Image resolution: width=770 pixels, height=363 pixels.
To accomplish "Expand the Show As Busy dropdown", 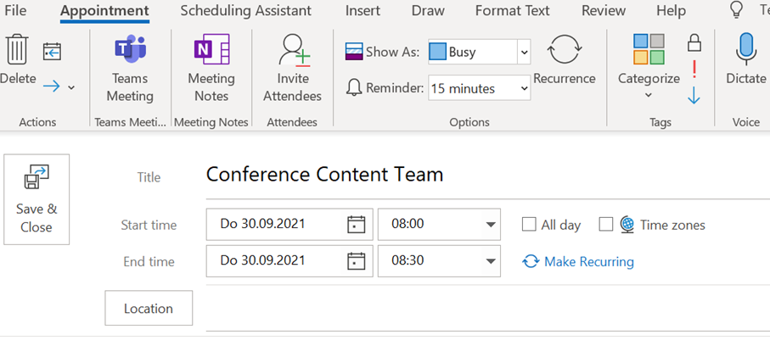I will click(524, 53).
